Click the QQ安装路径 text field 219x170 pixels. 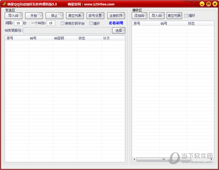pyautogui.click(x=67, y=31)
